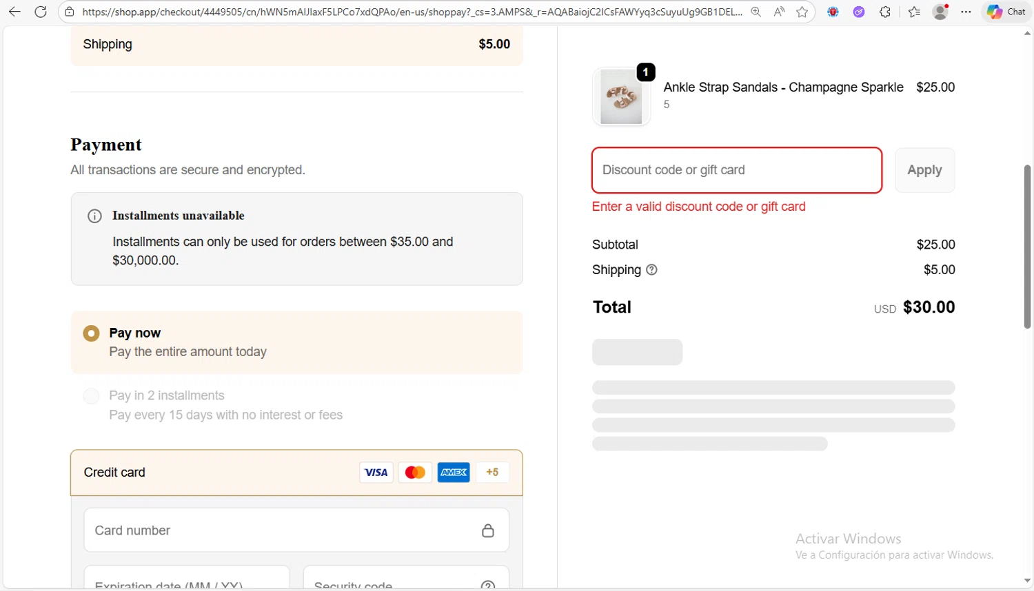Open Copilot Chat in the toolbar

[x=1006, y=12]
